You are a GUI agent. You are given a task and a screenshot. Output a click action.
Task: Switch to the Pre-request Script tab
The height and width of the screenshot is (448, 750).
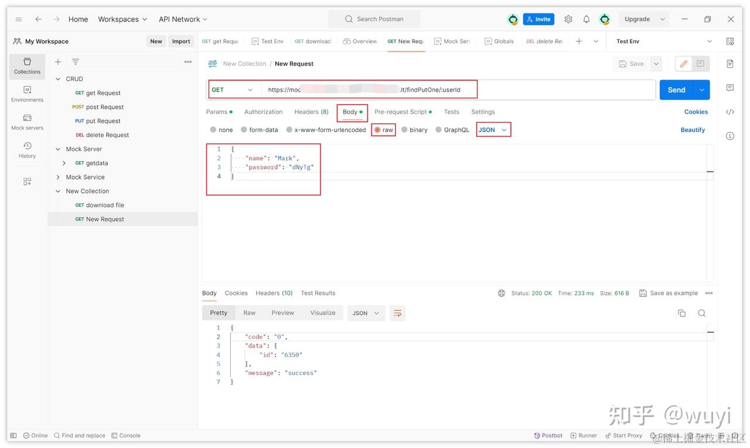[401, 112]
